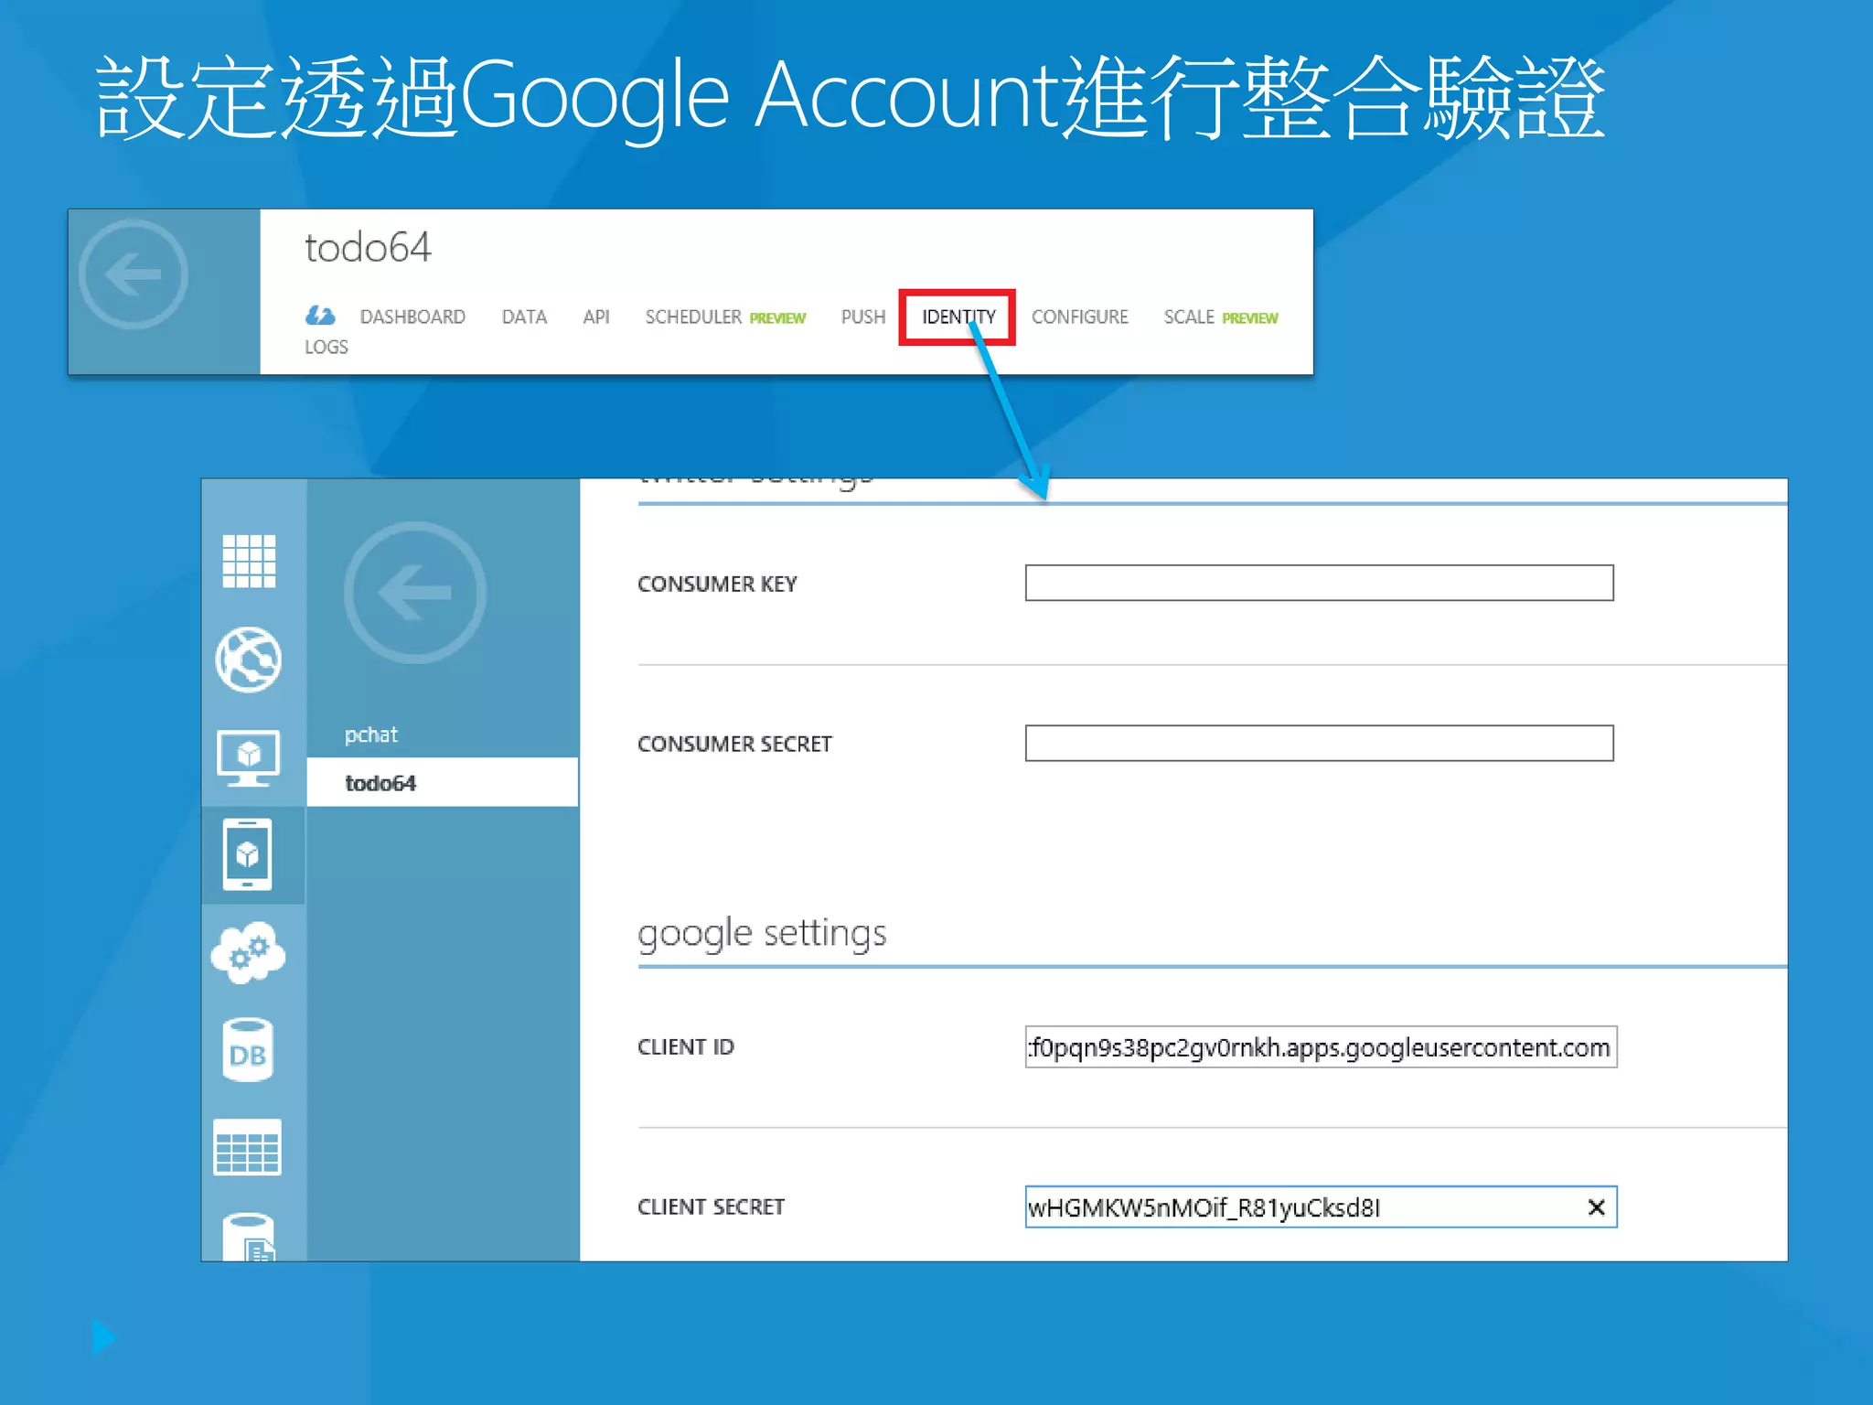
Task: Select the Mobile Services phone icon
Action: tap(248, 854)
